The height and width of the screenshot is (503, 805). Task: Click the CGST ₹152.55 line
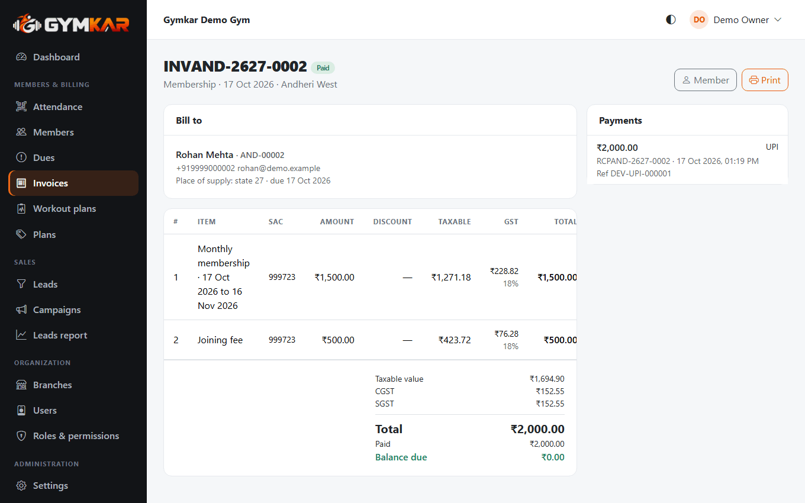click(470, 392)
